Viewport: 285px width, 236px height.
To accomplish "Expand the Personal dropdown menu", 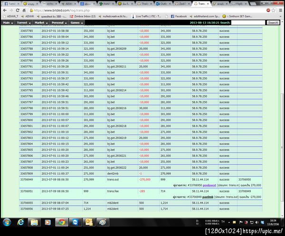I will pos(59,23).
